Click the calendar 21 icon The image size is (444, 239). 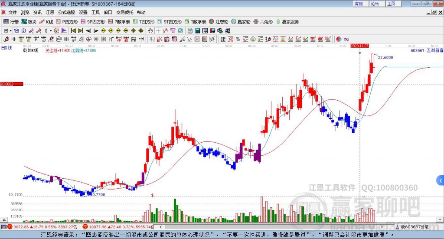click(x=190, y=31)
